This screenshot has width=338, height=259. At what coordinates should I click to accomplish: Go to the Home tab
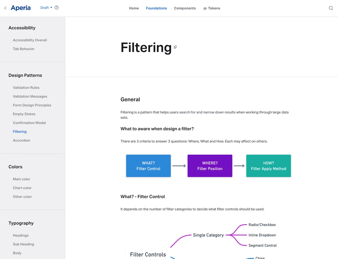pos(134,8)
